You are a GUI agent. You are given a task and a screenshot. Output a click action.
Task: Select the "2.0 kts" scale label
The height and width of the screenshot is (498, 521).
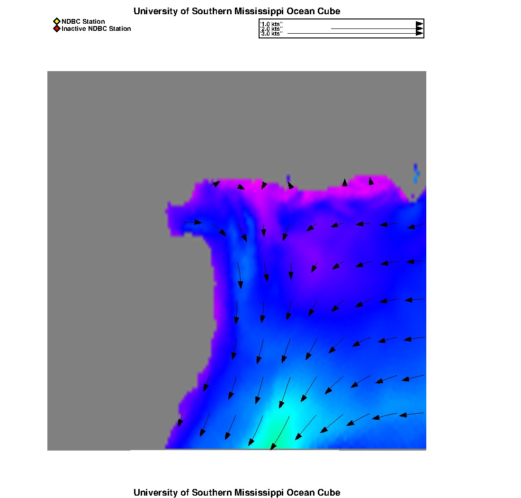tap(271, 28)
